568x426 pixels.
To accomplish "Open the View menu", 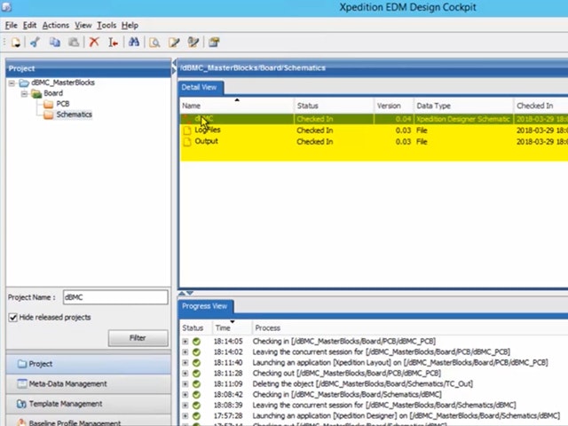I will [83, 26].
